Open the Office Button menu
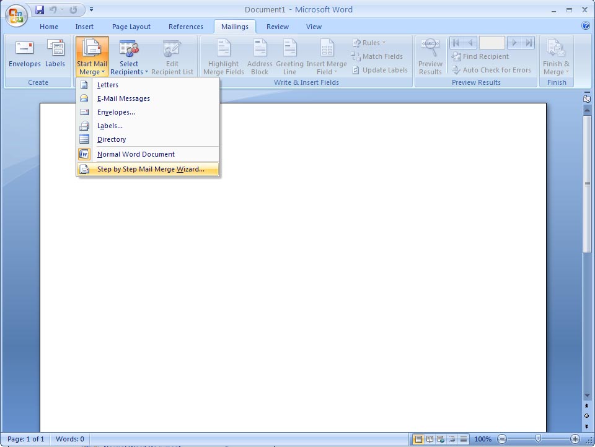 point(16,15)
